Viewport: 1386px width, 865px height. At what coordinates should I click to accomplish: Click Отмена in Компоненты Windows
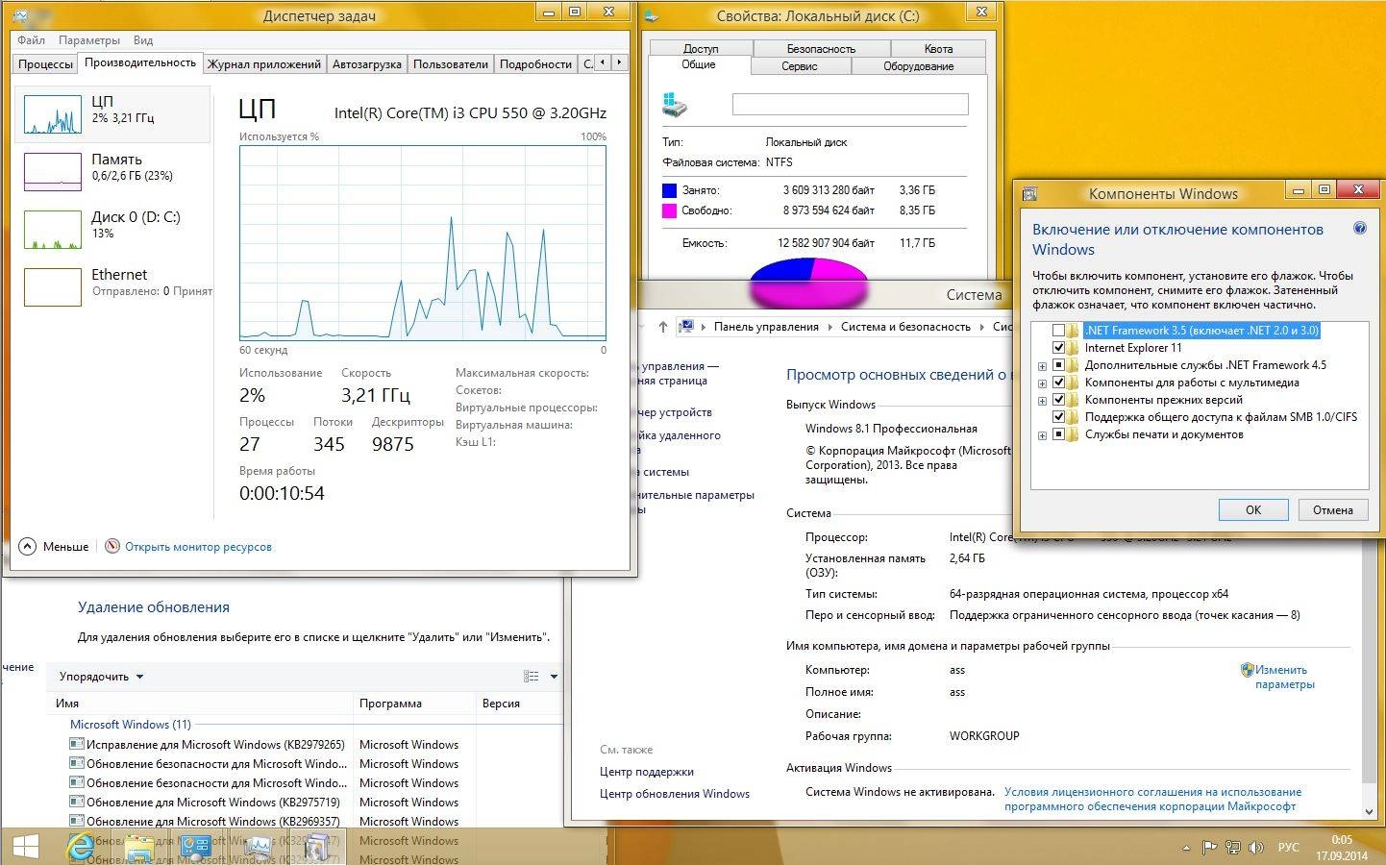[1333, 509]
